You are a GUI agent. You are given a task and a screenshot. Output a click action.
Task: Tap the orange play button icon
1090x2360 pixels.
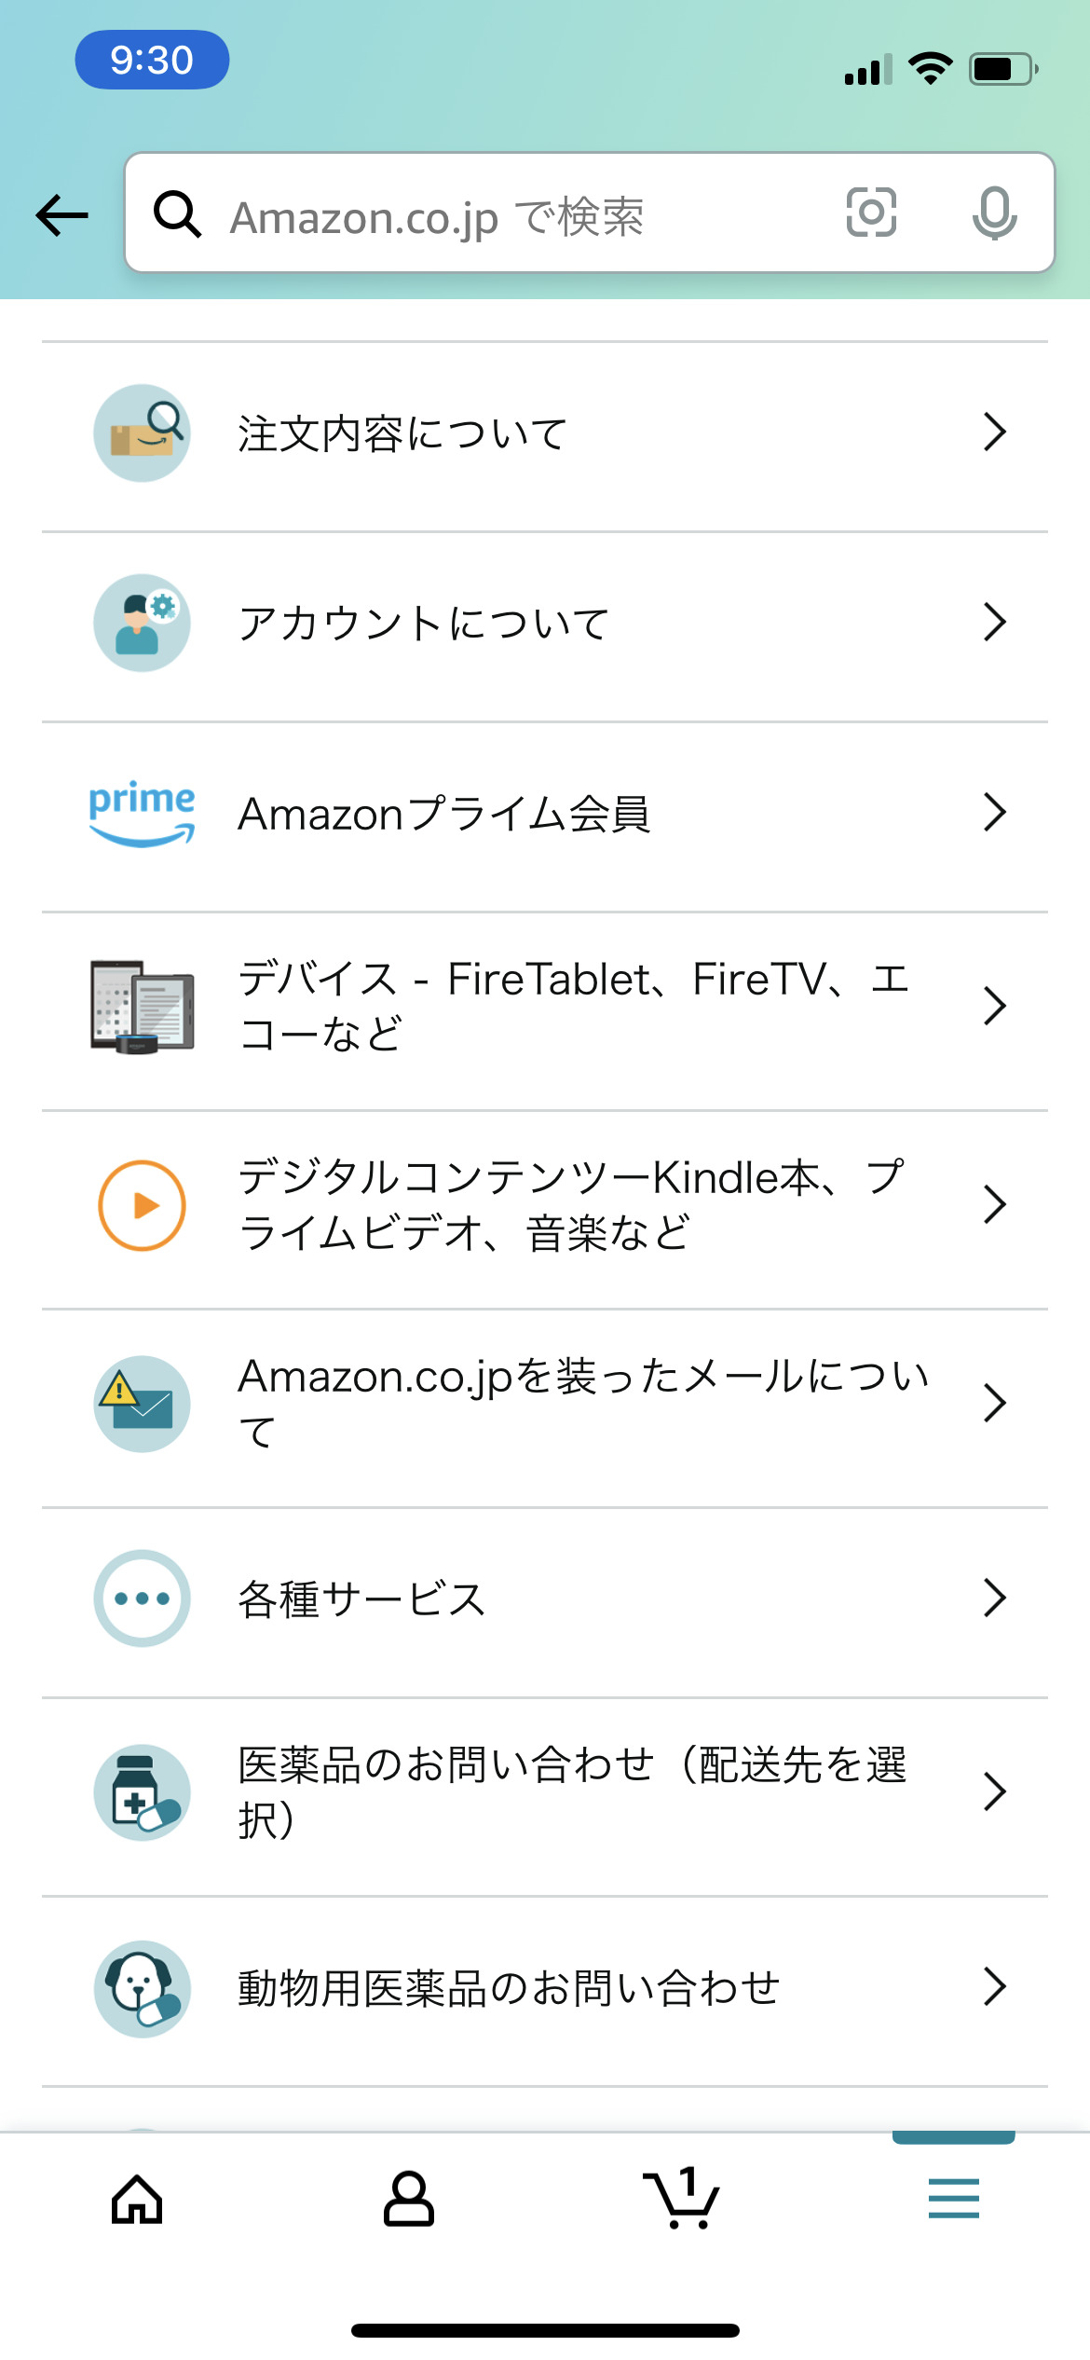point(142,1205)
